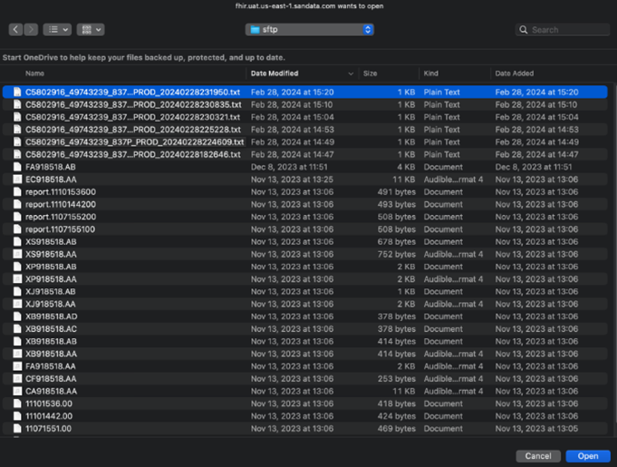Viewport: 617px width, 467px height.
Task: Click the file icon next to XB918518.AD
Action: click(16, 316)
